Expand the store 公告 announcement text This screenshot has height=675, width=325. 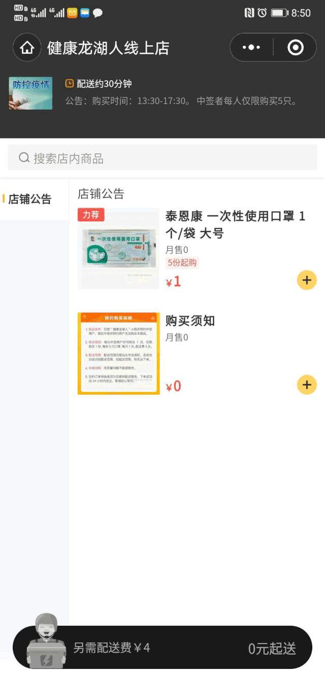(181, 101)
